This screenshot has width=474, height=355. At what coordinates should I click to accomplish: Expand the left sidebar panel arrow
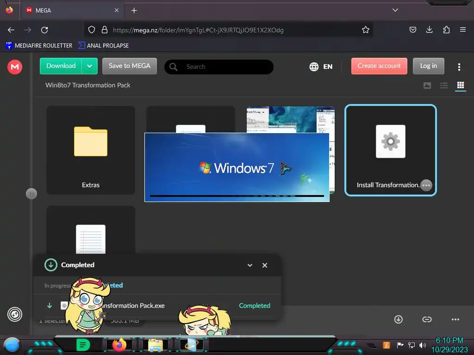point(31,194)
